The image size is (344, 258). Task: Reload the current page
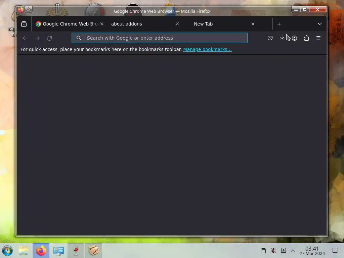(x=49, y=38)
